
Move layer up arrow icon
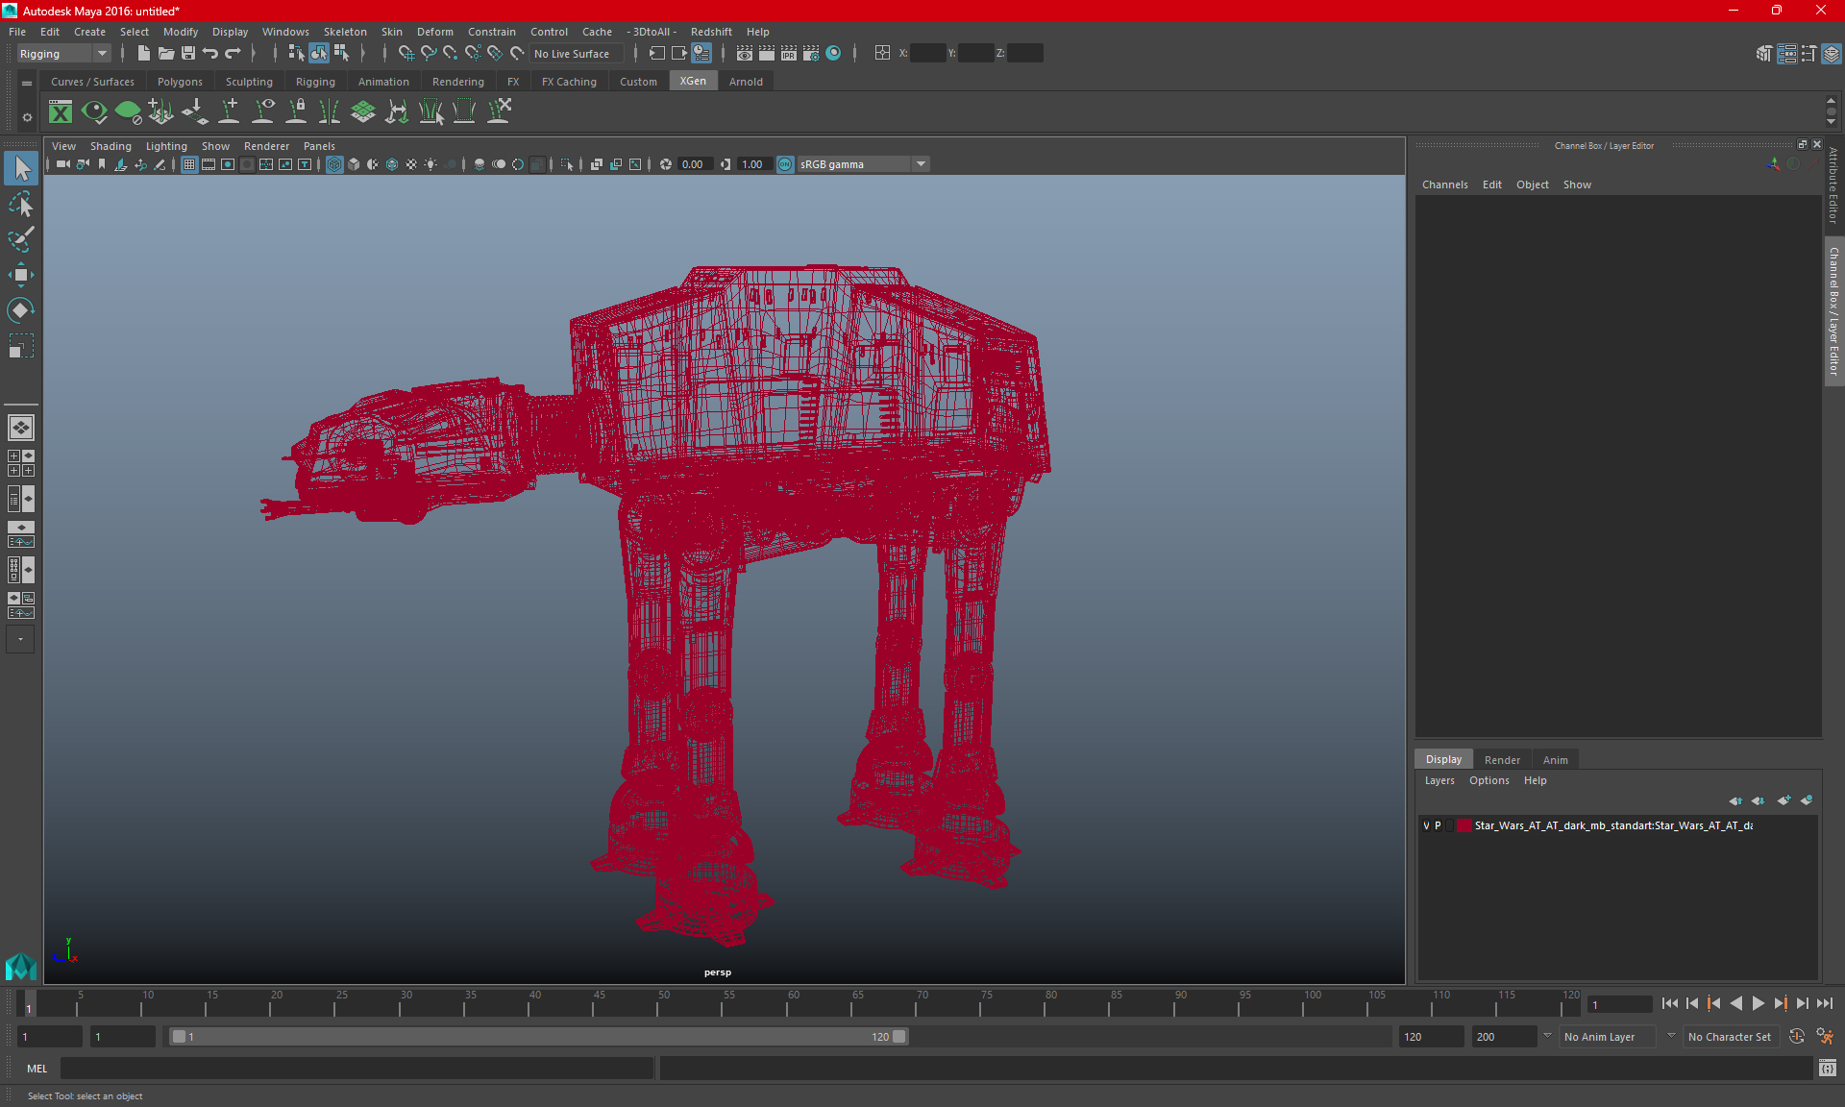pos(1735,800)
